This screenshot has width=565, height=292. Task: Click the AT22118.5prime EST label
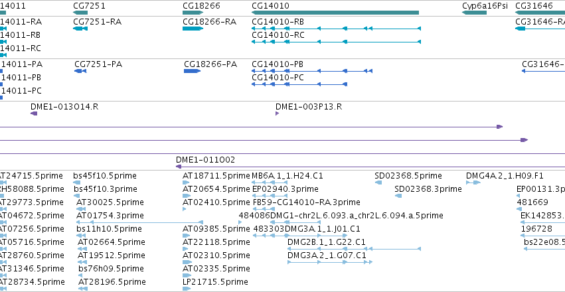(216, 242)
